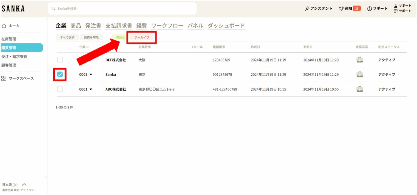The image size is (417, 195).
Task: Click the SANKA logo
Action: click(x=13, y=9)
